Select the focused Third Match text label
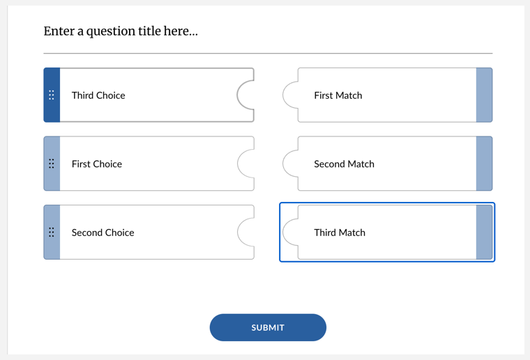Screen dimensions: 530x360 tap(339, 233)
